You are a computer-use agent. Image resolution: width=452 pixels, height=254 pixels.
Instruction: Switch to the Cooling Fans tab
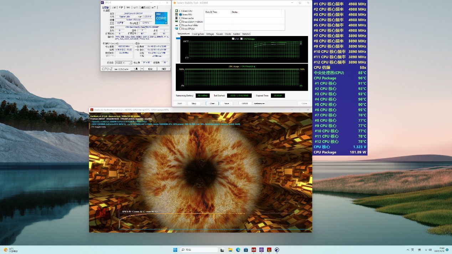(198, 34)
